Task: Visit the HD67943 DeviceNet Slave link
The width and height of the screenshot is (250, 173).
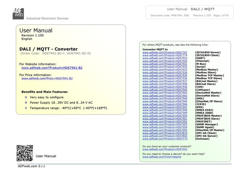Action: 165,96
